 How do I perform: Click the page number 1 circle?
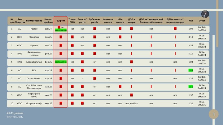point(213,115)
